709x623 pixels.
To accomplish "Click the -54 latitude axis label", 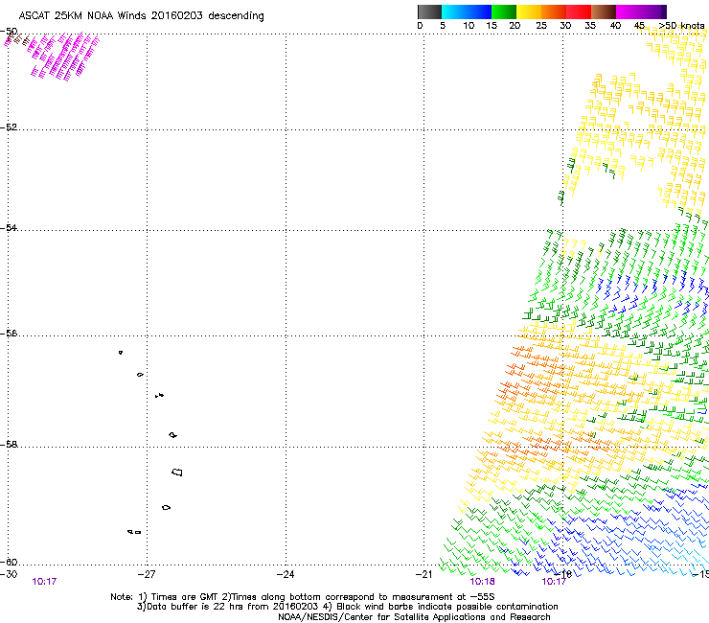I will tap(9, 227).
